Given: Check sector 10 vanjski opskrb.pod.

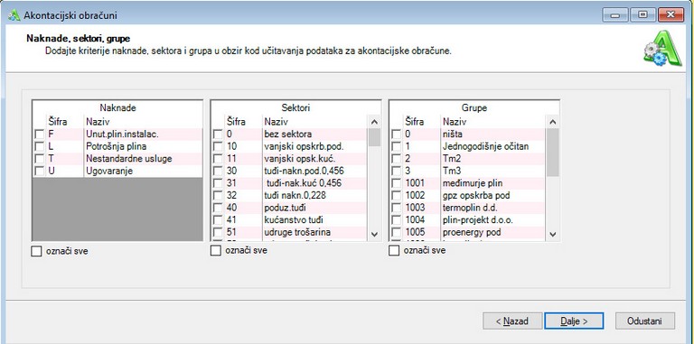Looking at the screenshot, I should 217,146.
